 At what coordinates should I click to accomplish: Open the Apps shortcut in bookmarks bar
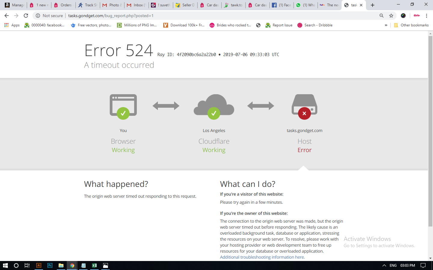pyautogui.click(x=12, y=25)
